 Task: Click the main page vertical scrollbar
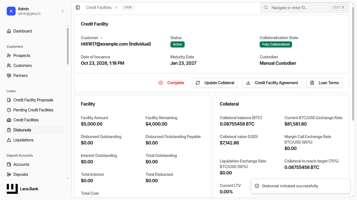click(x=353, y=63)
